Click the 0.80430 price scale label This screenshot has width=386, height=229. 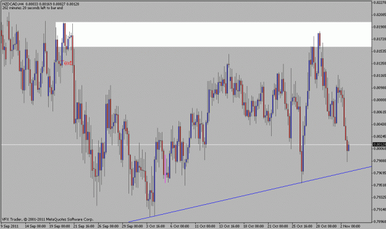coord(380,124)
